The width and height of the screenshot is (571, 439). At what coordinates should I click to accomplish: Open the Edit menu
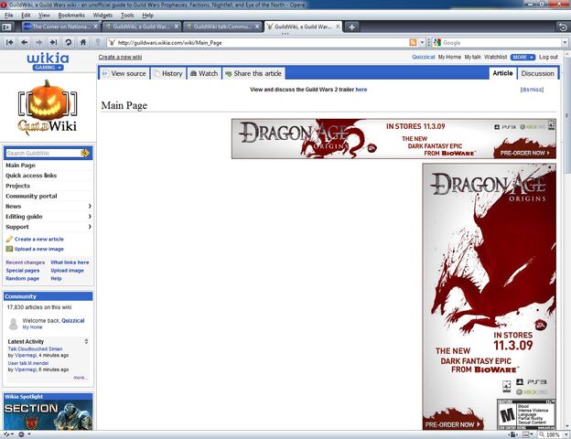pos(26,16)
